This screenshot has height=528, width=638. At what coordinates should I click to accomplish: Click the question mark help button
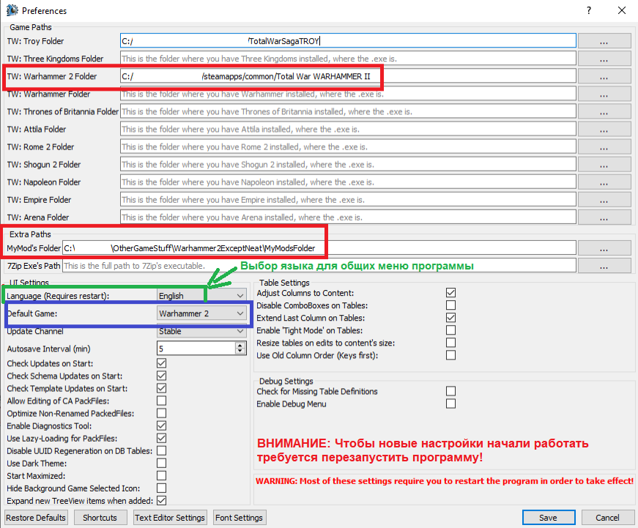tap(588, 10)
